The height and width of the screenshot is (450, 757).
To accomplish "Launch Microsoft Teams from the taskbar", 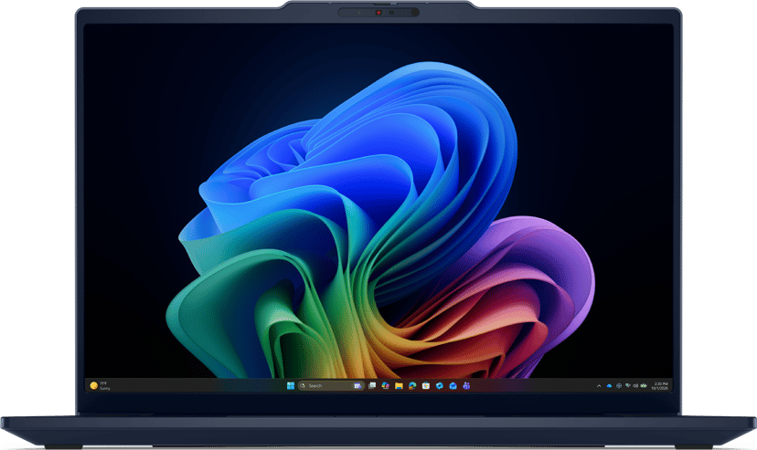I will pos(466,386).
